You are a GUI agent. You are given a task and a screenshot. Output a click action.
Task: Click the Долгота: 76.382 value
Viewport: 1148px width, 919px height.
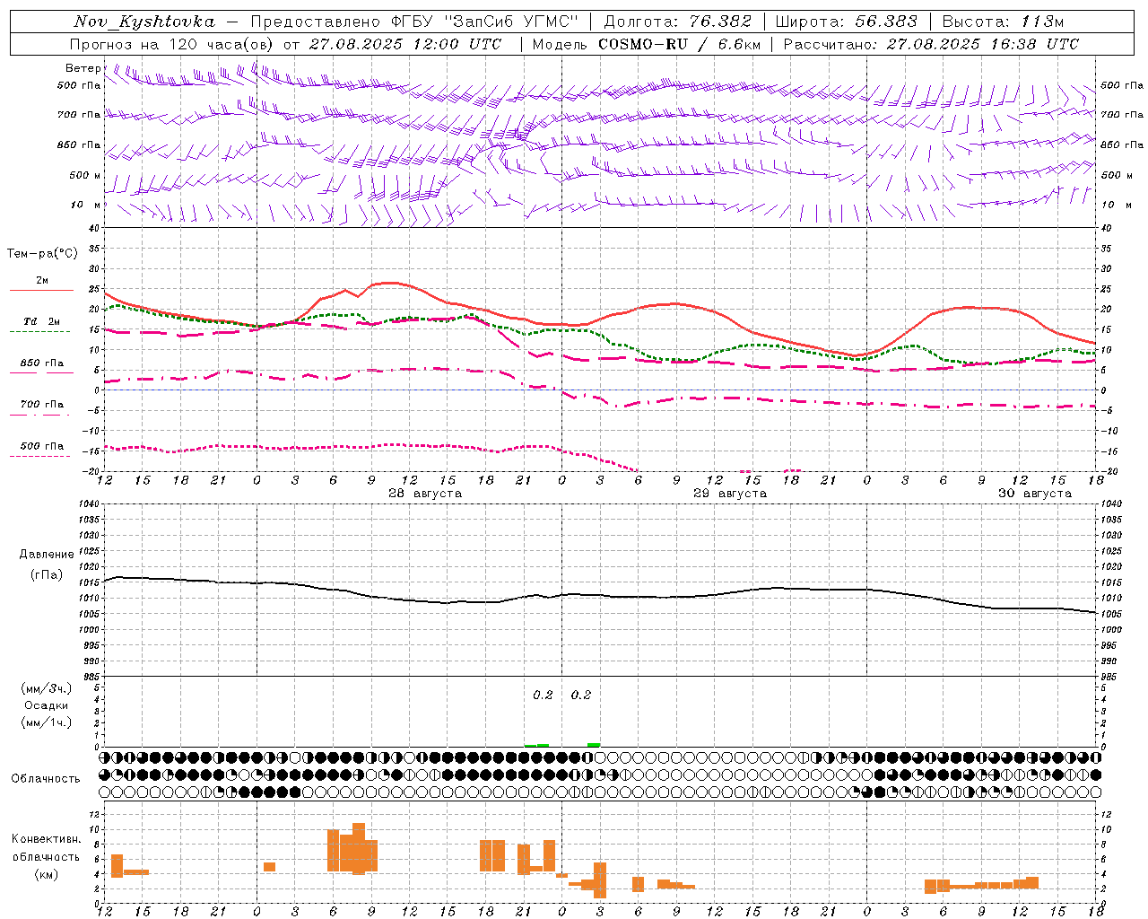pos(677,22)
